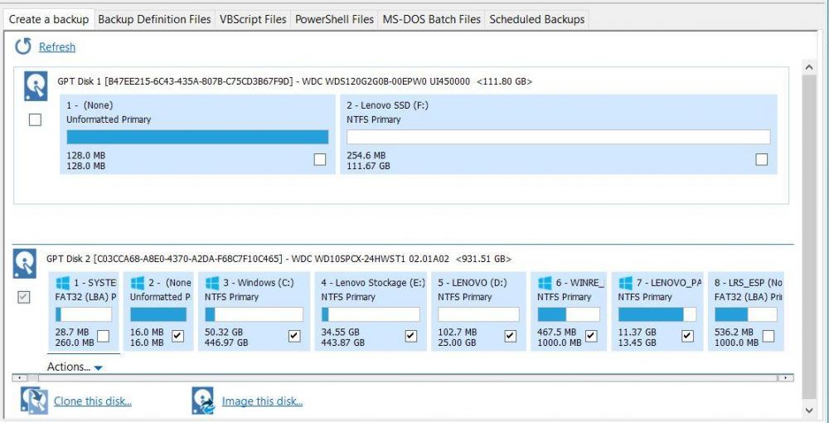The width and height of the screenshot is (829, 423).
Task: Switch to the Scheduled Backups tab
Action: tap(536, 19)
